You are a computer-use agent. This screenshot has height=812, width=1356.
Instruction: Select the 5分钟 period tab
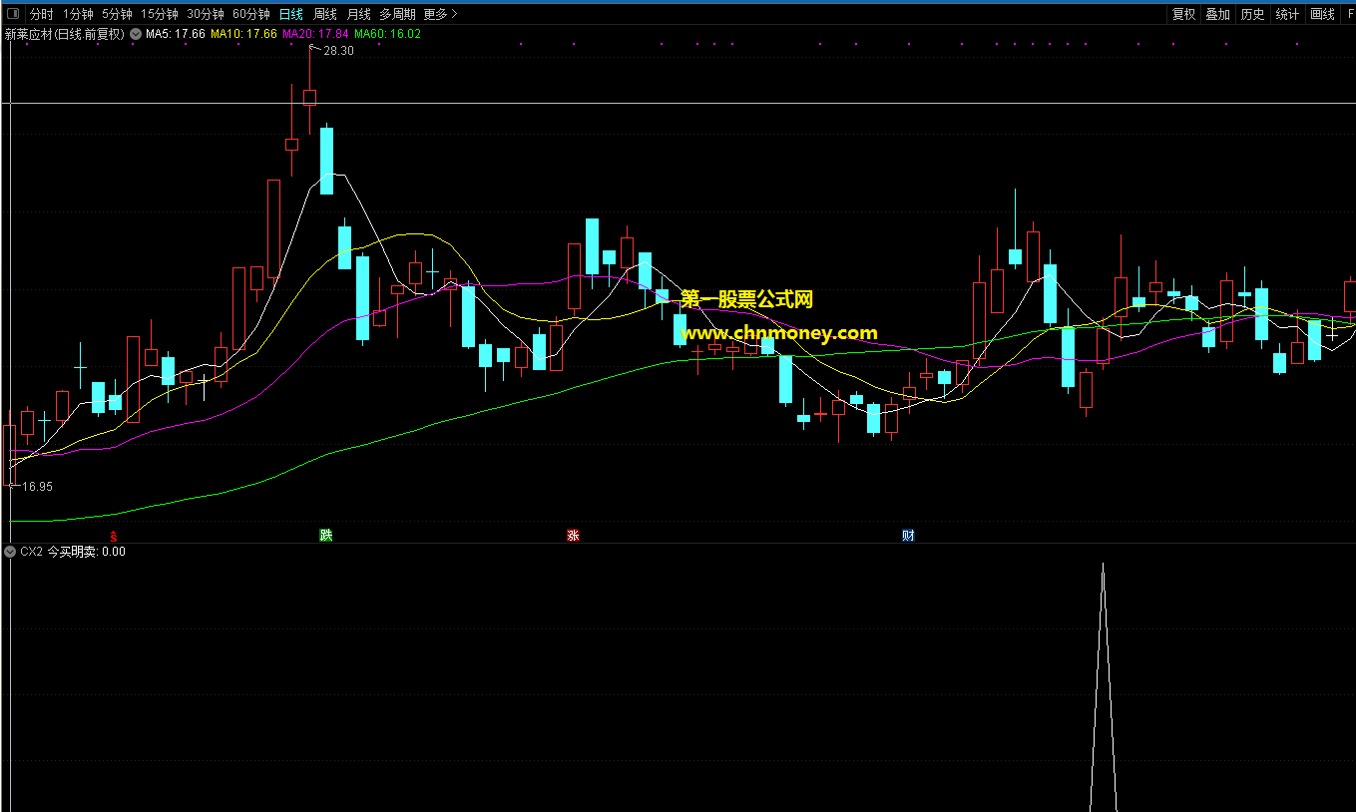coord(117,14)
